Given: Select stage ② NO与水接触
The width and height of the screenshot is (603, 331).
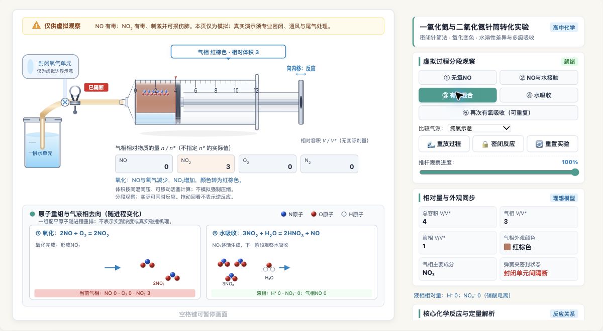Looking at the screenshot, I should click(x=539, y=78).
